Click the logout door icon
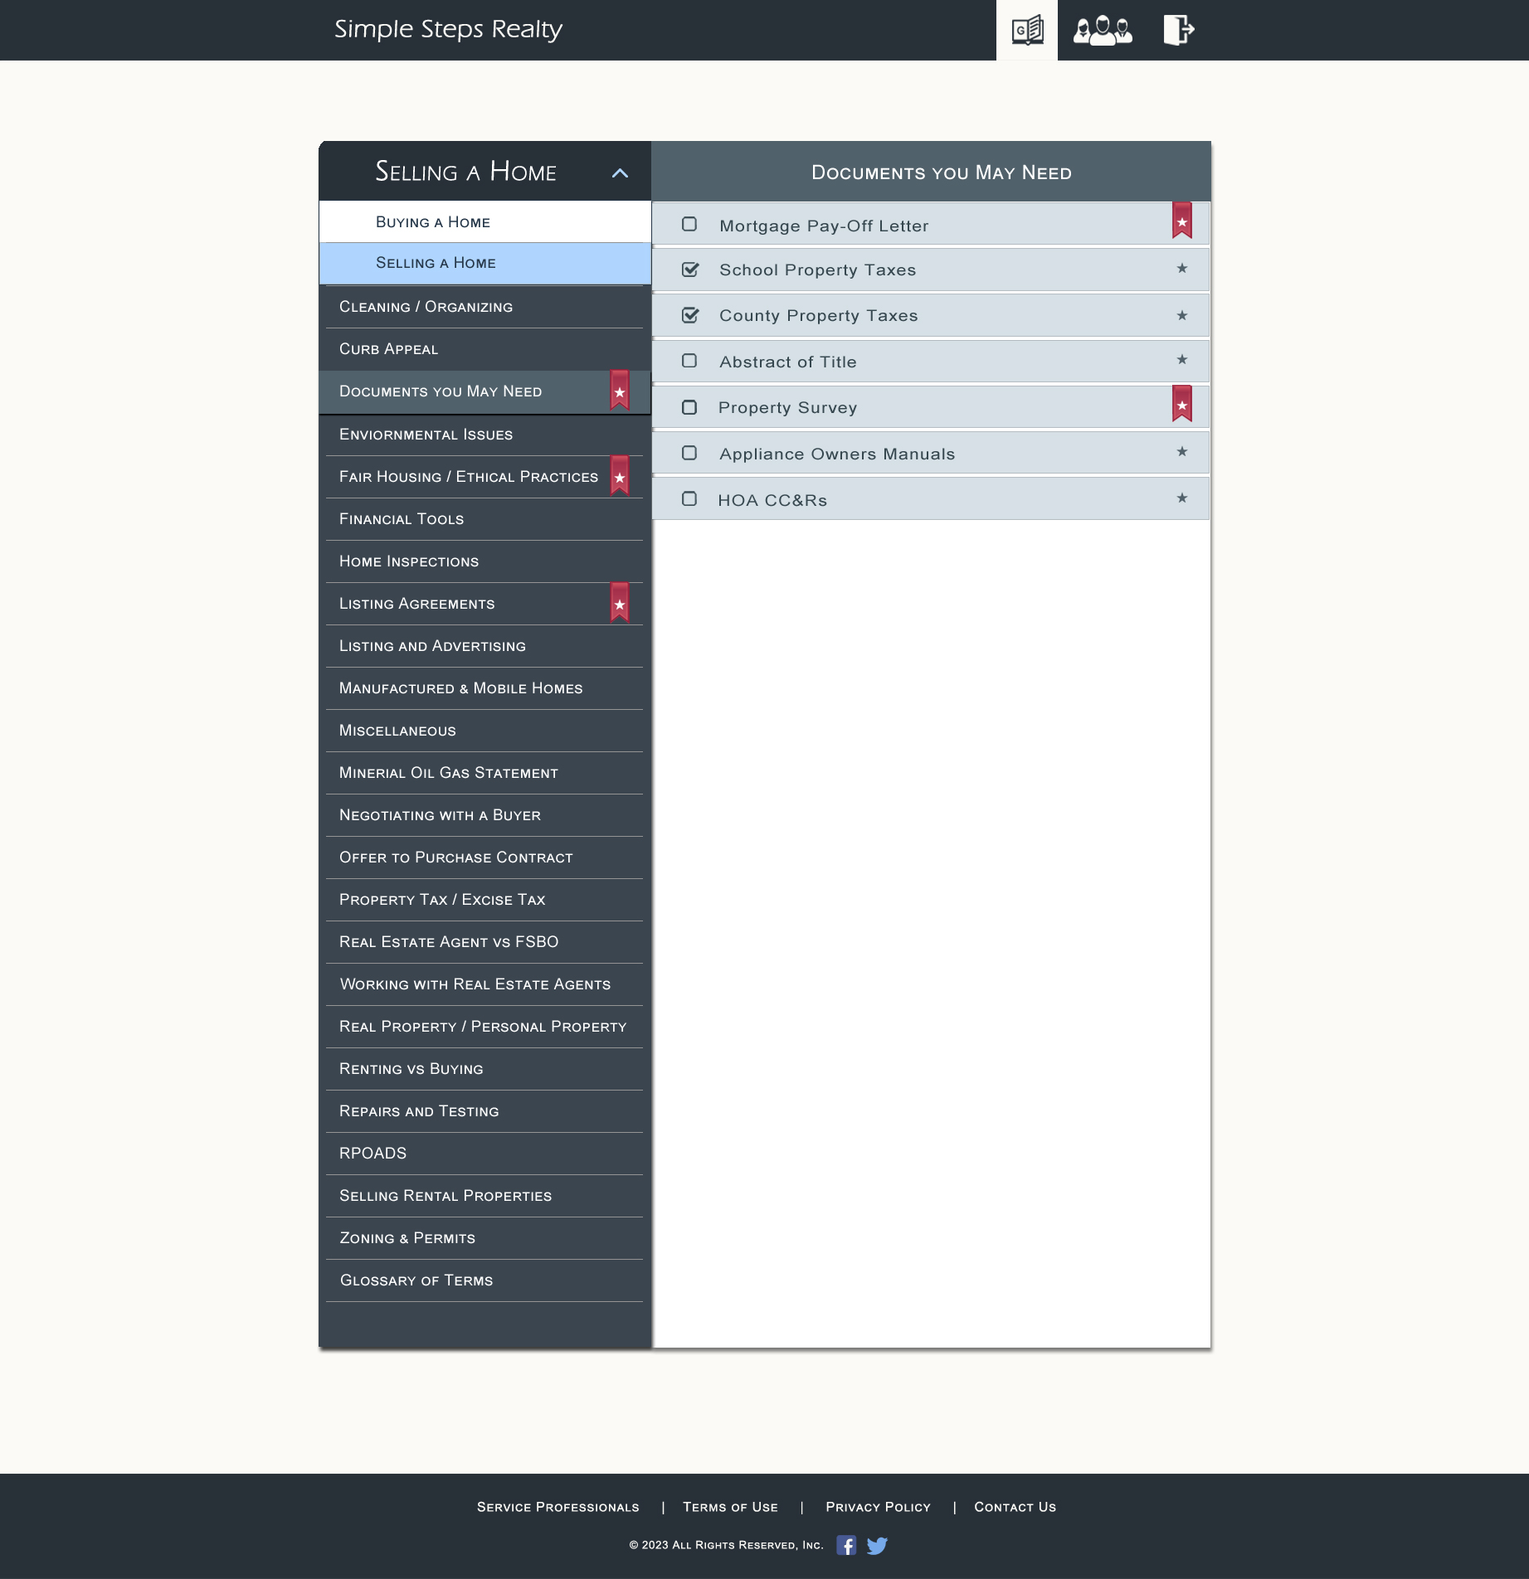 [1177, 31]
